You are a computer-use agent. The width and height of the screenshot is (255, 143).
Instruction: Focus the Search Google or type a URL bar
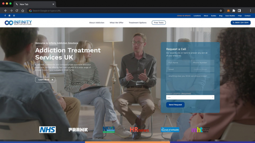125,11
